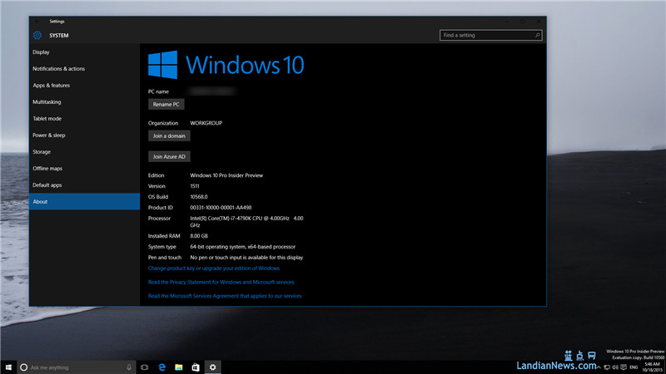Maximize the Settings window
This screenshot has height=374, width=666.
(523, 22)
